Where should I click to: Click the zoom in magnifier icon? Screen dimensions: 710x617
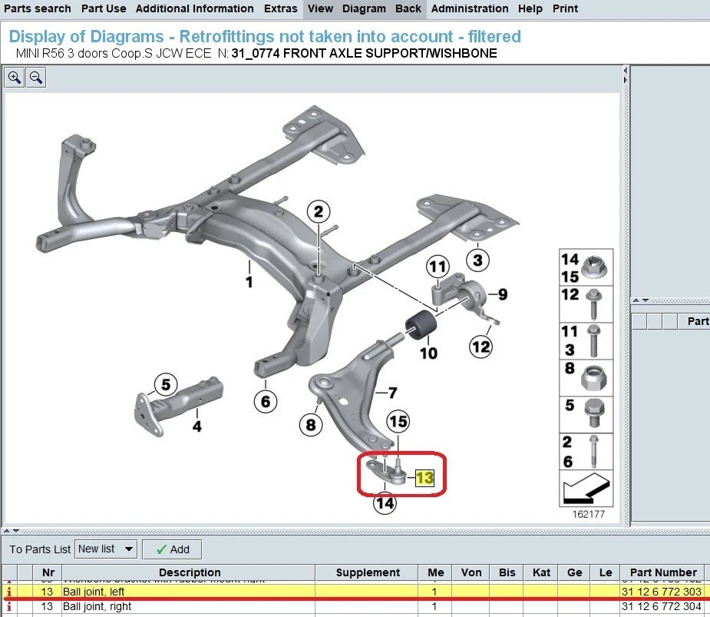pyautogui.click(x=14, y=77)
